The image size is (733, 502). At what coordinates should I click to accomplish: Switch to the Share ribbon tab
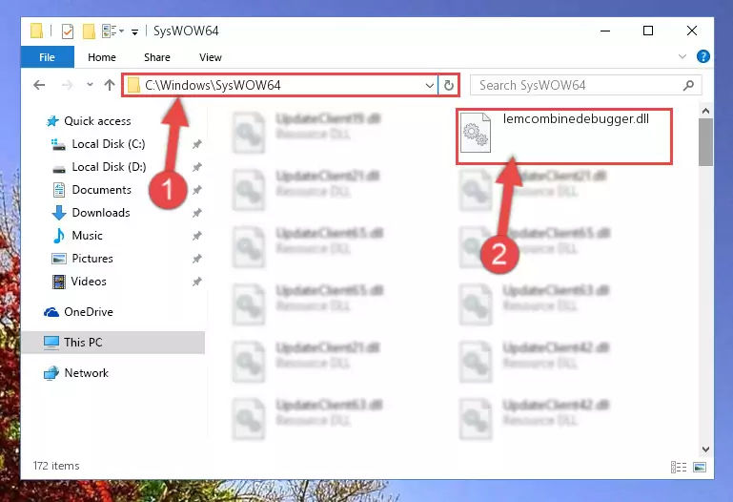tap(157, 57)
